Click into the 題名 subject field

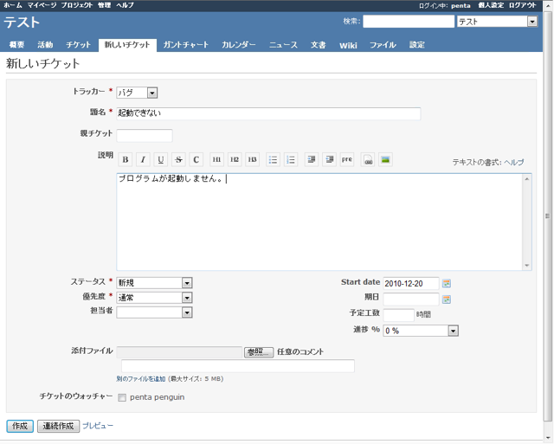268,113
